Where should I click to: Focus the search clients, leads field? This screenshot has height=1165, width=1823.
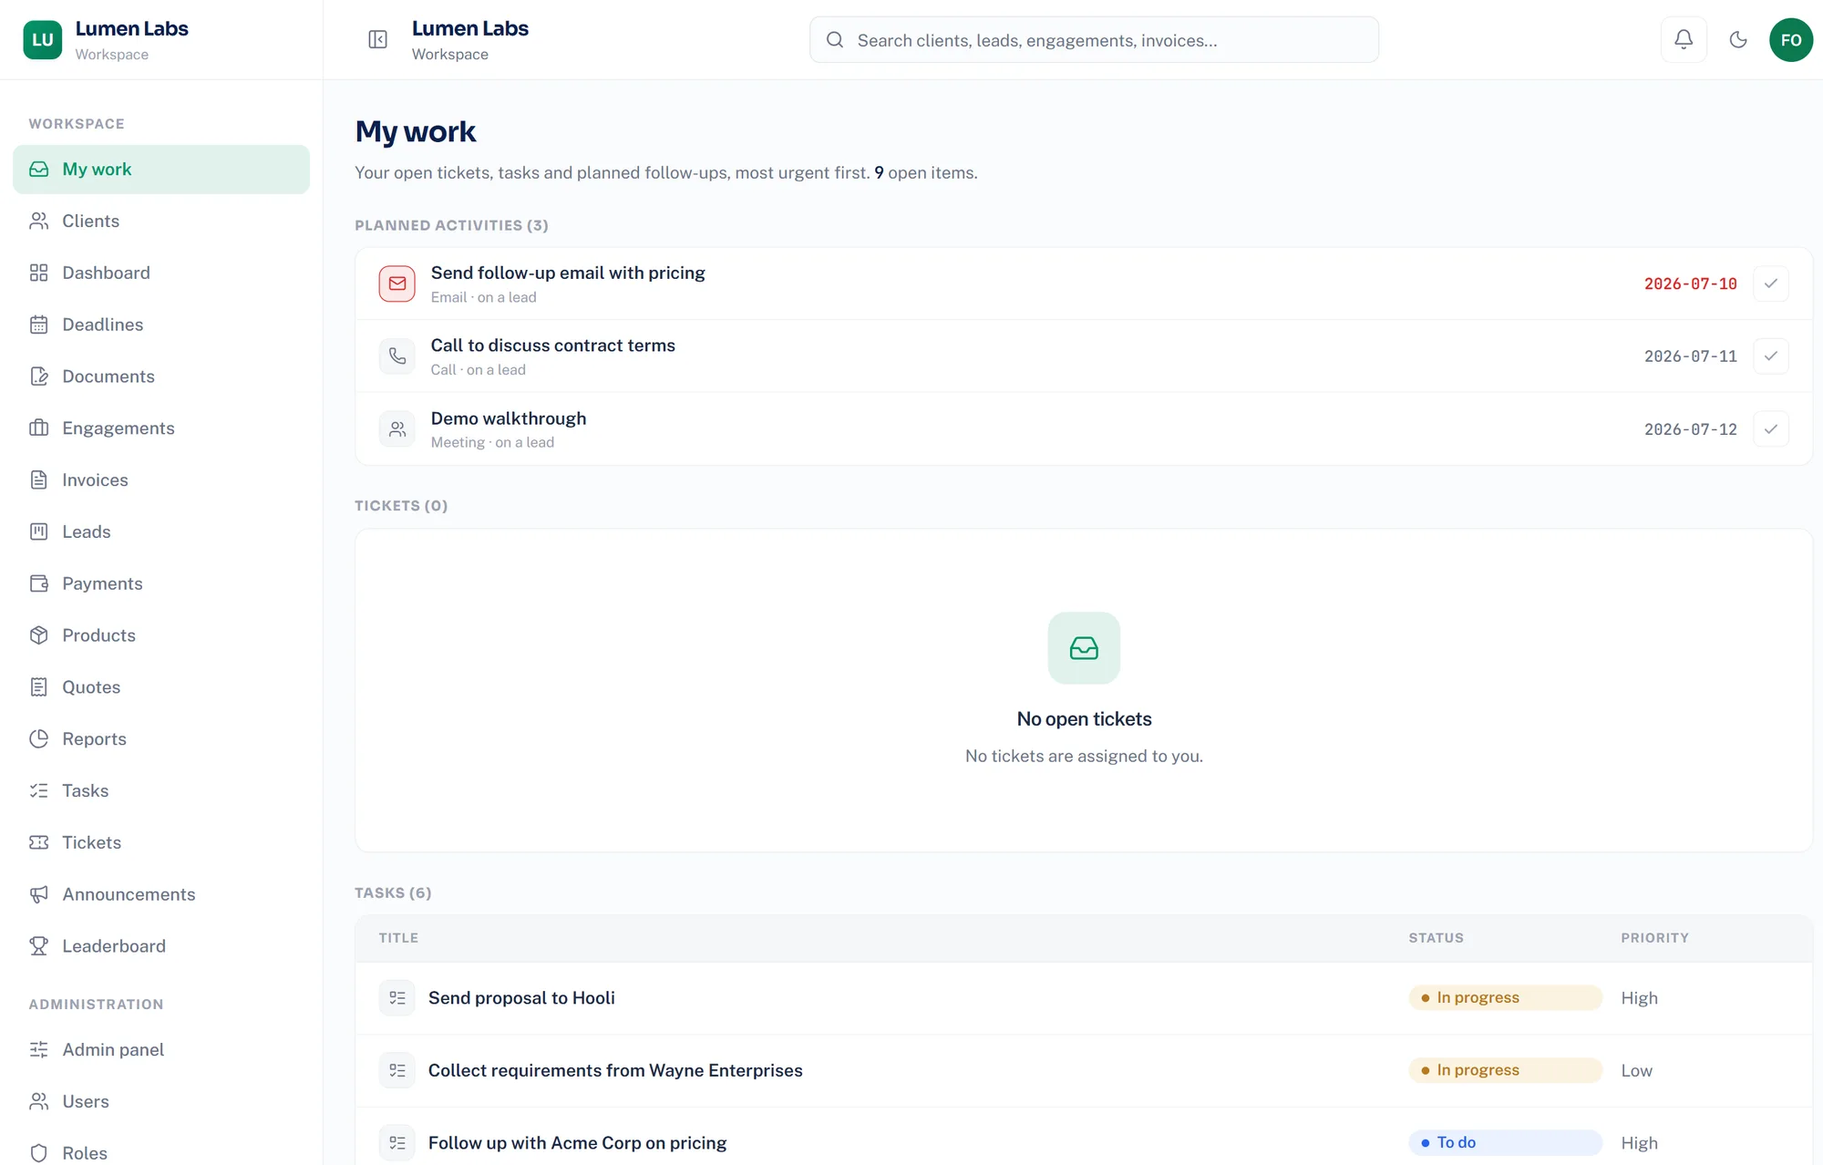1094,39
